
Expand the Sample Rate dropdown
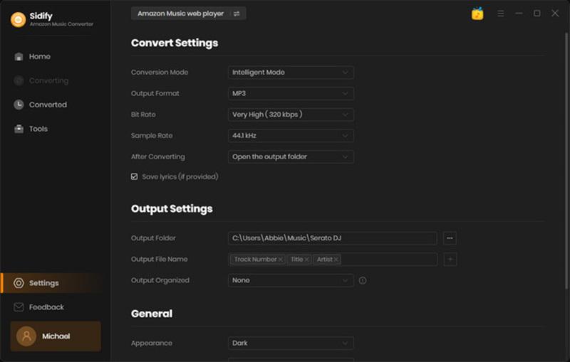click(291, 135)
